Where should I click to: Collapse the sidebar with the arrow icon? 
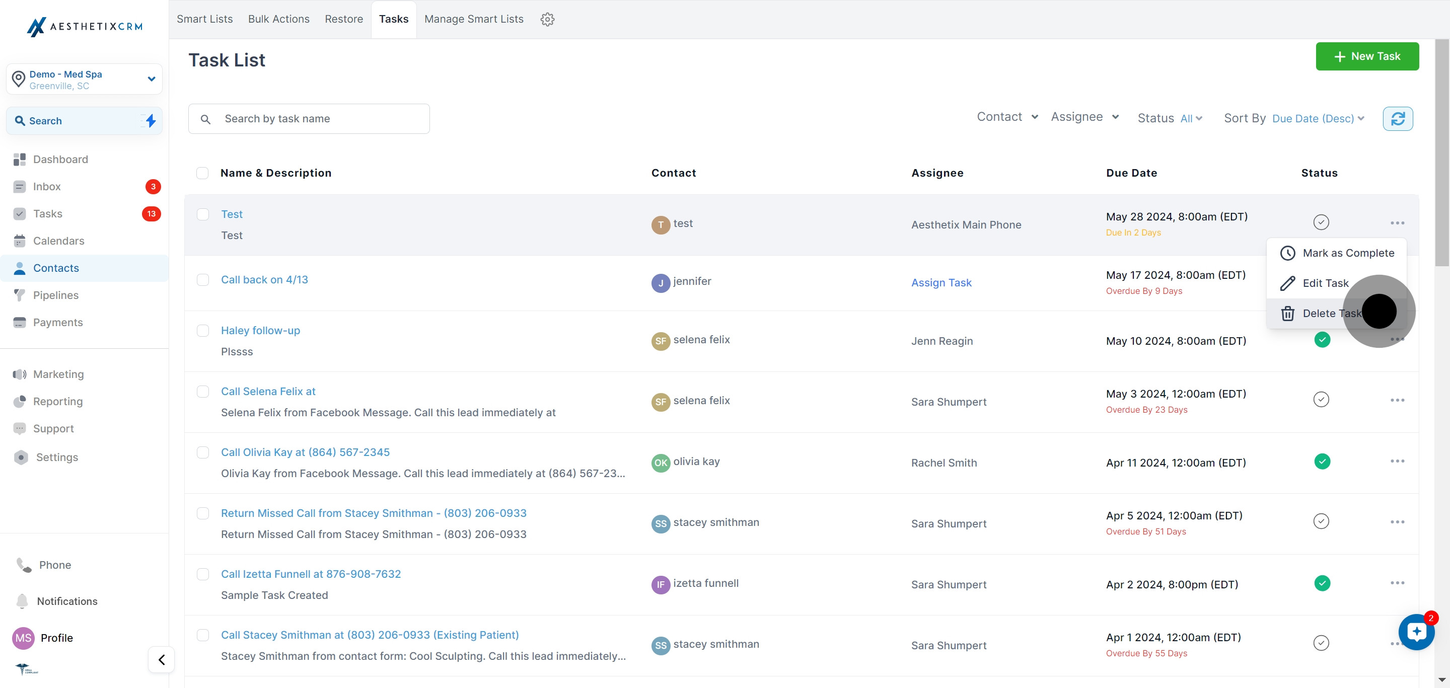(162, 659)
